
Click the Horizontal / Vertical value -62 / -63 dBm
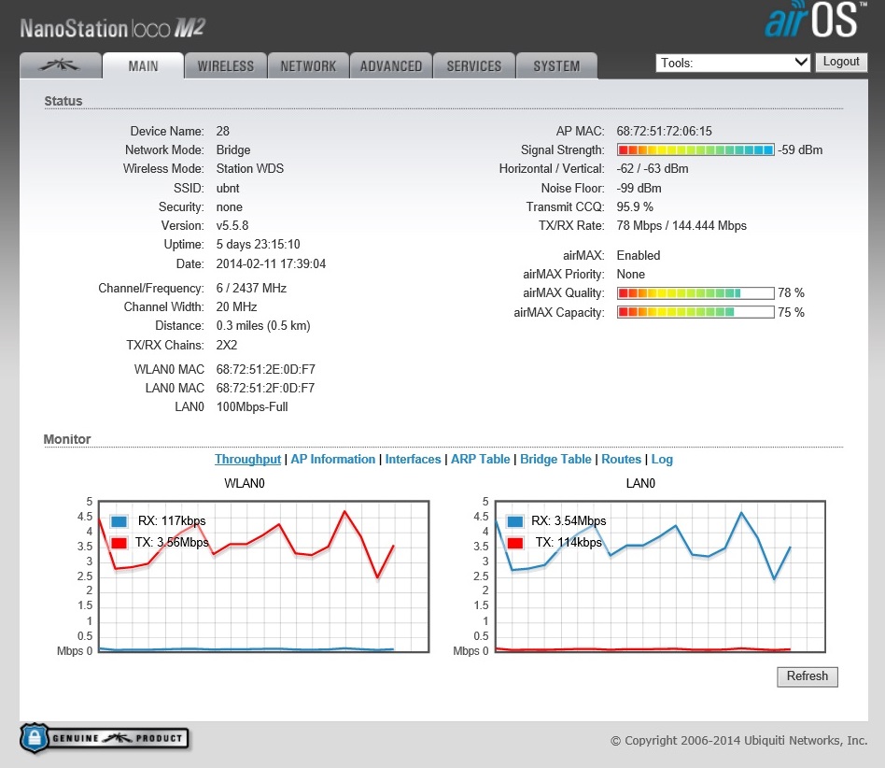pos(653,169)
